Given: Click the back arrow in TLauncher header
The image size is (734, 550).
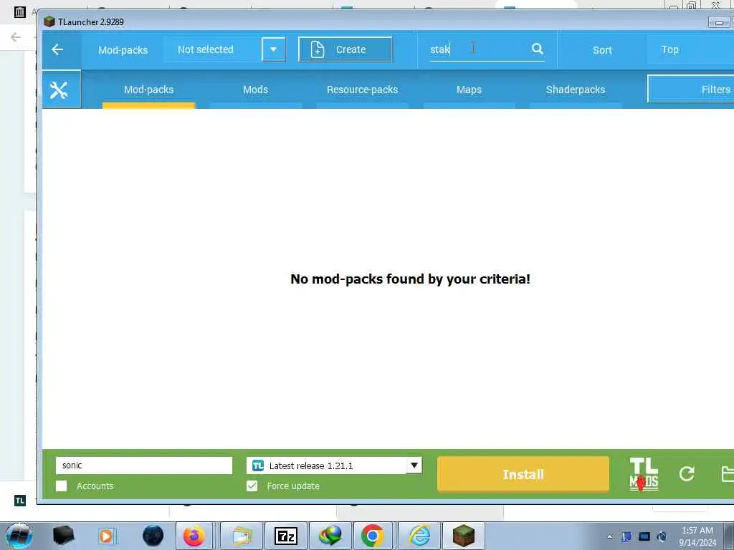Looking at the screenshot, I should [57, 49].
